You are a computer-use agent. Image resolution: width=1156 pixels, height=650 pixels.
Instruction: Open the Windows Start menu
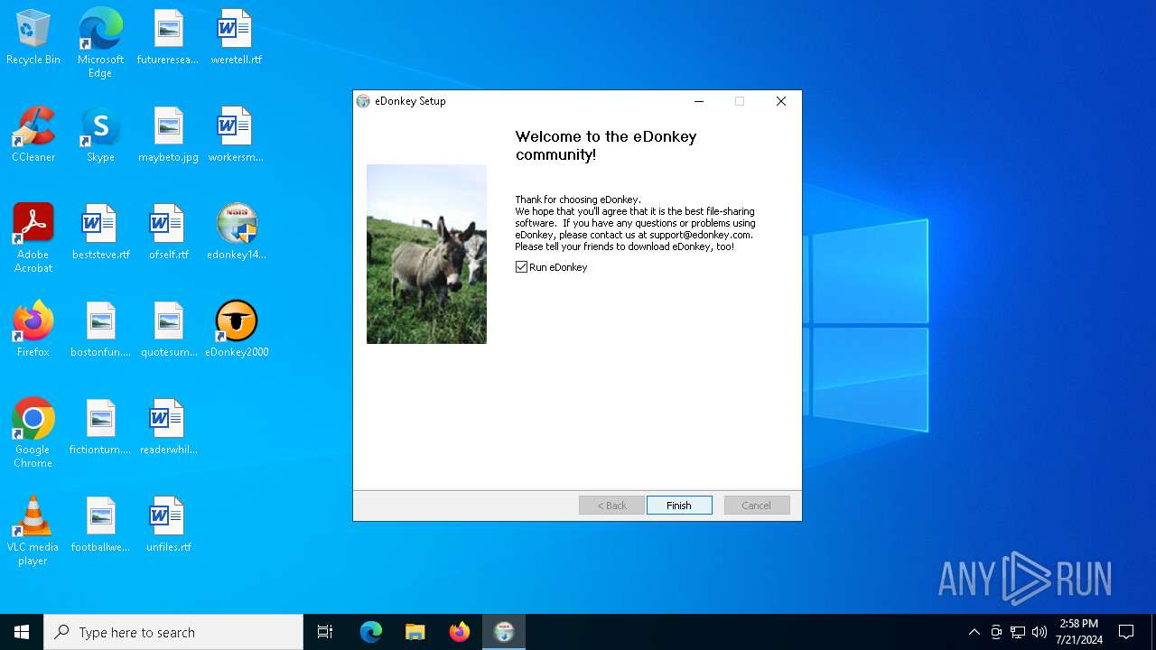(22, 632)
